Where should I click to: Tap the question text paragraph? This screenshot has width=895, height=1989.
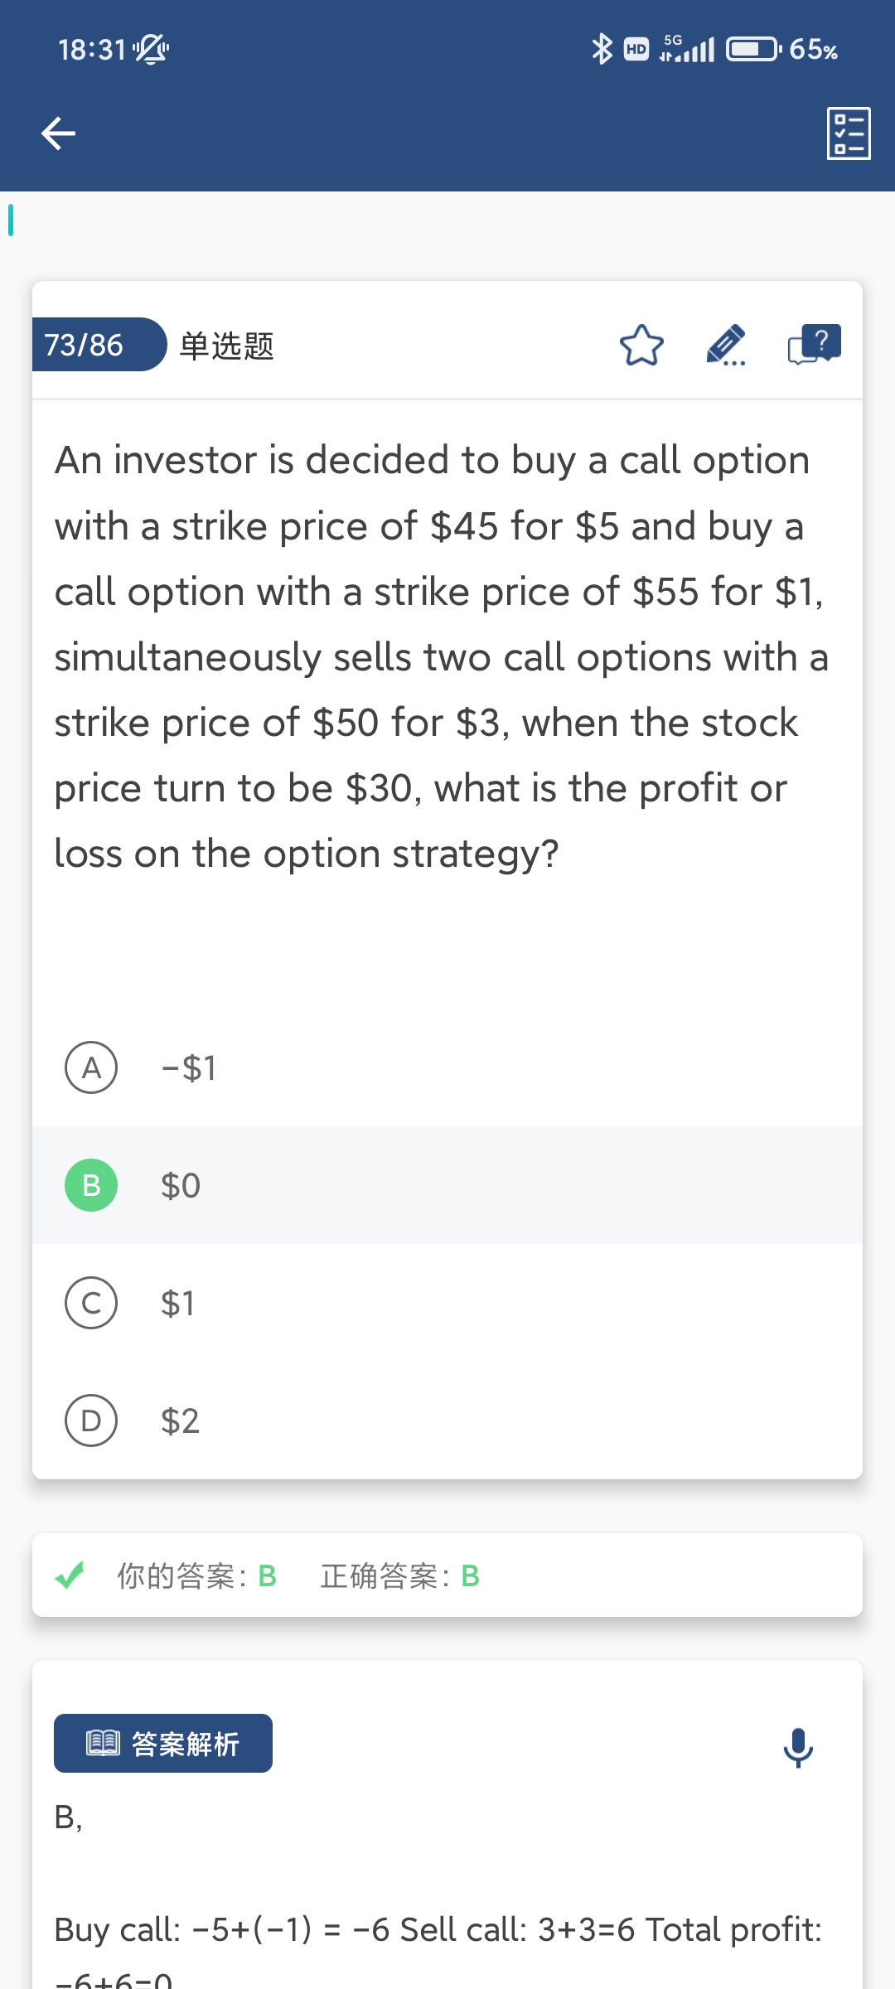pos(439,656)
